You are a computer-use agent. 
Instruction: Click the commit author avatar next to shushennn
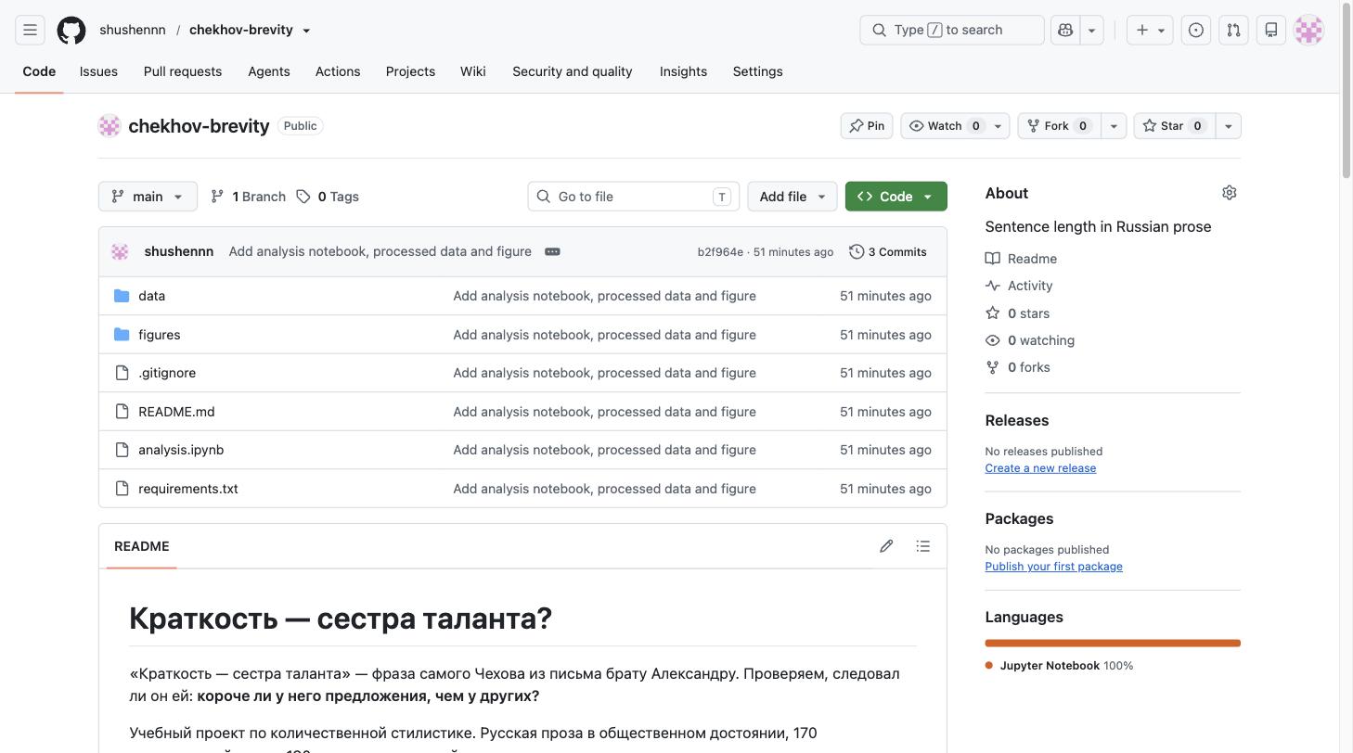pyautogui.click(x=121, y=251)
